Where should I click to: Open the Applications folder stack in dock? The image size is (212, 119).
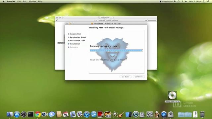point(181,115)
